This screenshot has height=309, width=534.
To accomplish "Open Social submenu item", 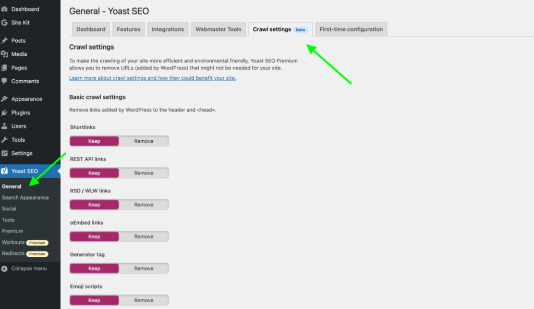I will coord(9,208).
